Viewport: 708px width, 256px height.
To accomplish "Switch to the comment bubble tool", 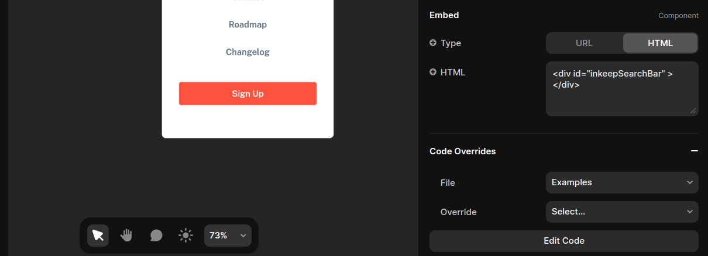I will [x=156, y=235].
